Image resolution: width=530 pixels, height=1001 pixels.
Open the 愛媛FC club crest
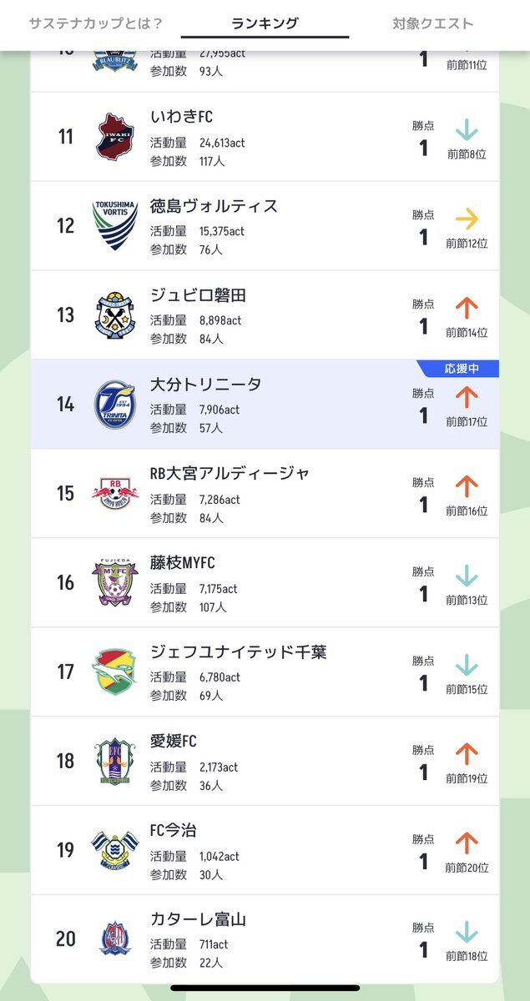coord(115,761)
